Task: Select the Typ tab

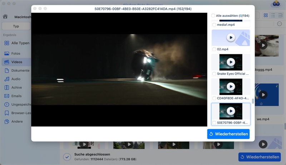Action: (x=16, y=26)
